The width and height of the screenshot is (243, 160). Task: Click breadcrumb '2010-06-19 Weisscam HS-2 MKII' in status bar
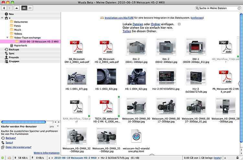pyautogui.click(x=75, y=158)
